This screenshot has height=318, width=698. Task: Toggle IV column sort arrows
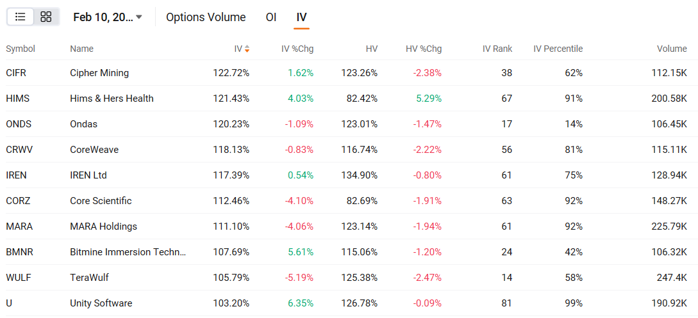[247, 49]
